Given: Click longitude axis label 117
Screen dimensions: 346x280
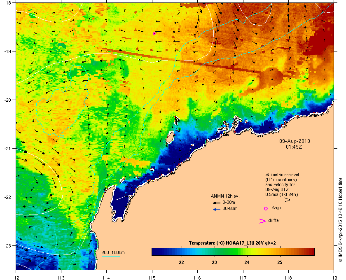Looking at the screenshot, I should click(x=243, y=278).
